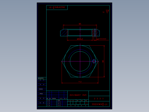The image size is (149, 112).
Task: Click the "M68x2" thread dimension label
Action: tap(80, 39)
